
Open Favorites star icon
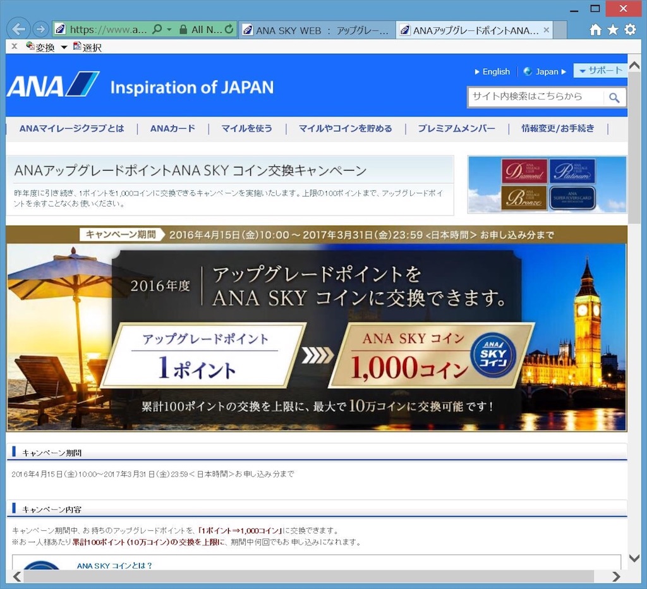click(613, 29)
